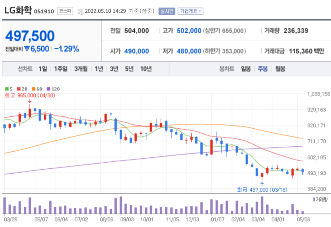Viewport: 331px width, 227px height.
Task: Open the 기업개요 dropdown
Action: pos(190,11)
